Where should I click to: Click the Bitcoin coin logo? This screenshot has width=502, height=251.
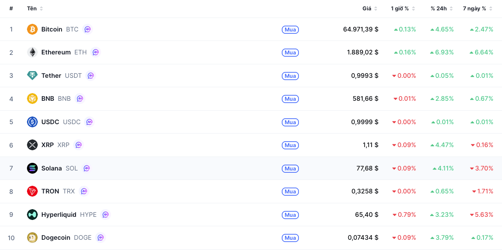(x=32, y=29)
